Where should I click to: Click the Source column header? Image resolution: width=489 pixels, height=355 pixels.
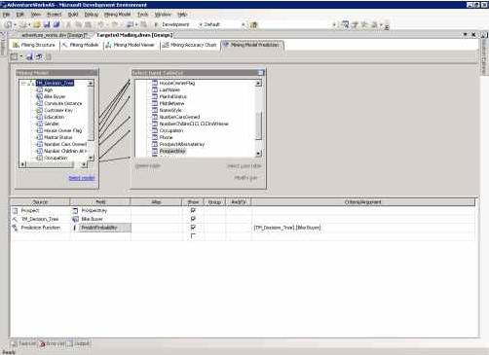coord(40,202)
